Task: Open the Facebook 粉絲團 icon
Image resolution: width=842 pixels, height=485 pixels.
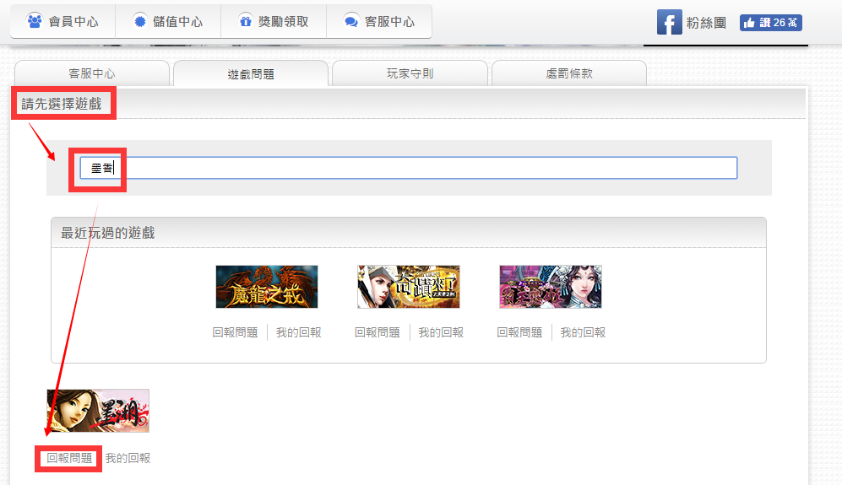Action: point(669,22)
